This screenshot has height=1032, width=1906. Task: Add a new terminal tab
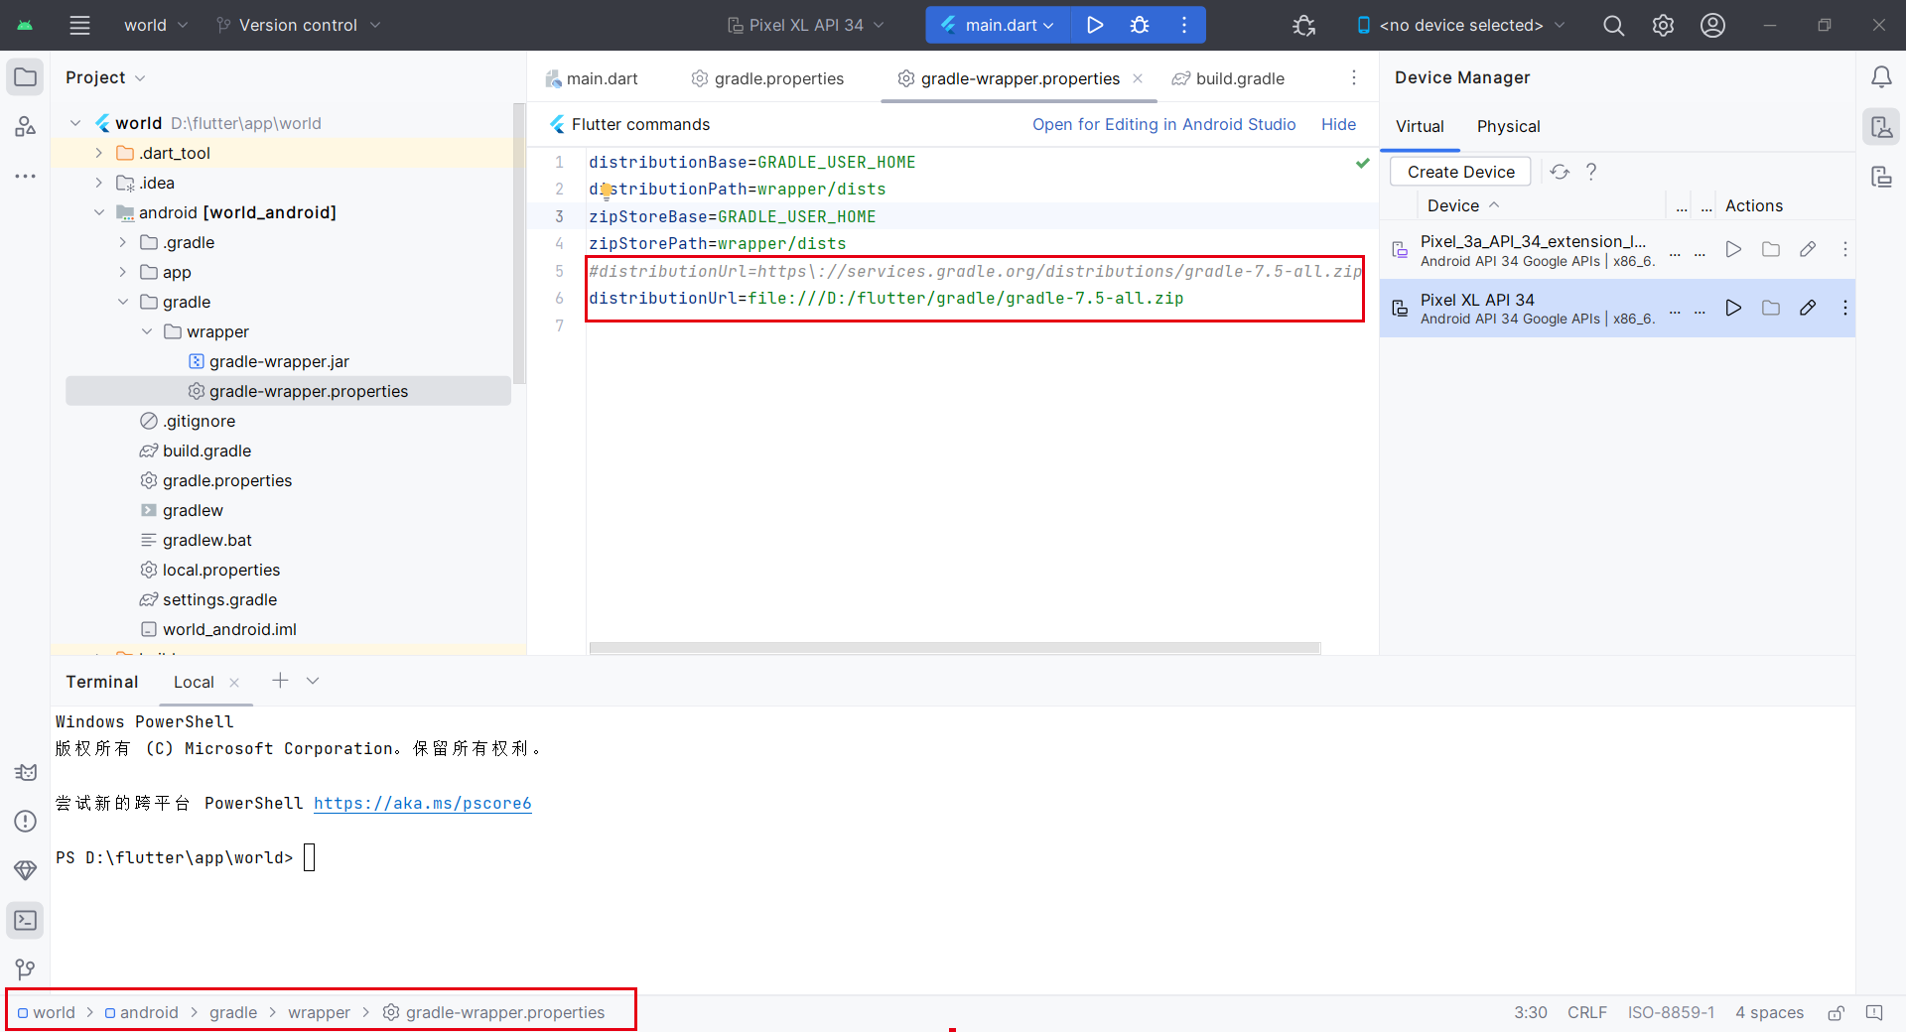[280, 681]
